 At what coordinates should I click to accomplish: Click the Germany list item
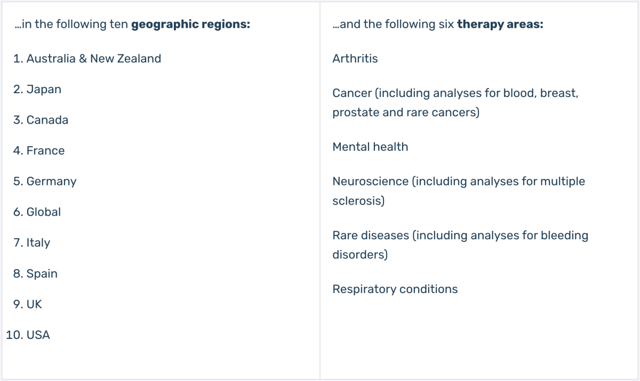click(x=45, y=181)
